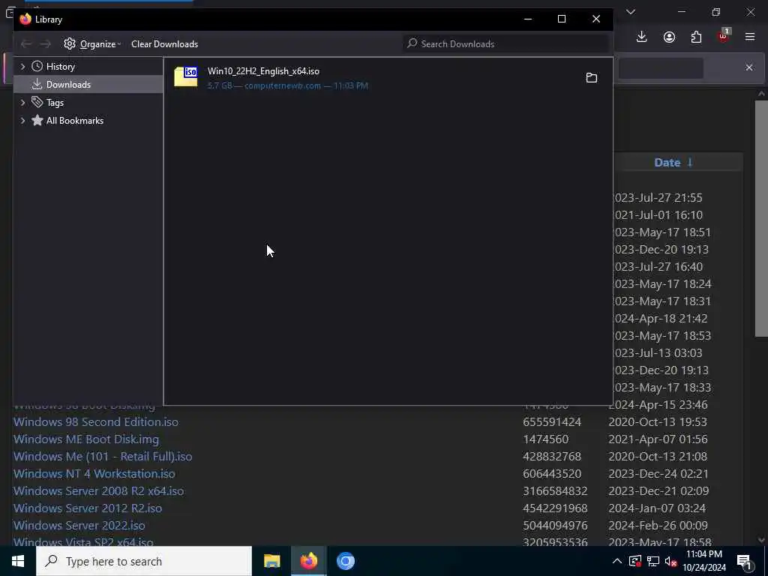The height and width of the screenshot is (576, 768).
Task: Open Firefox account icon
Action: pyautogui.click(x=669, y=37)
